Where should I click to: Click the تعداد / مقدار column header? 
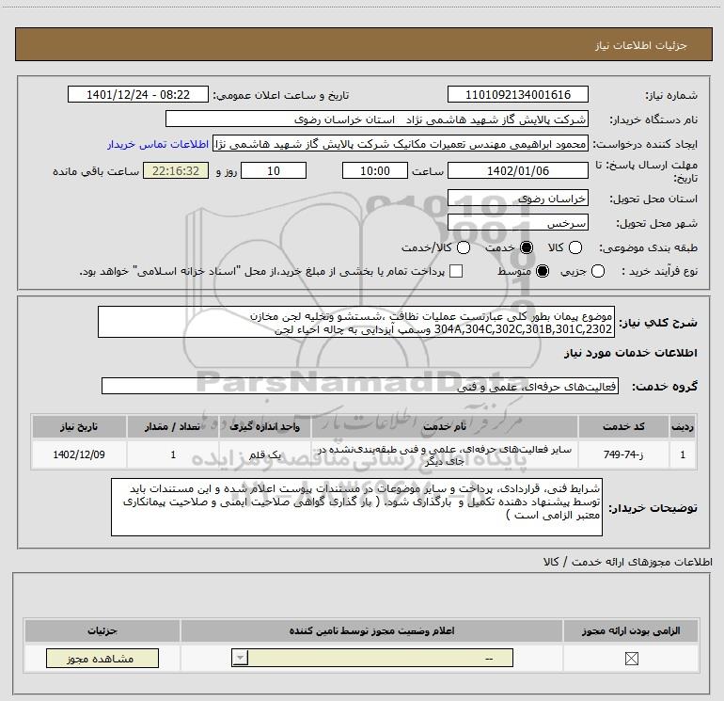pos(172,426)
